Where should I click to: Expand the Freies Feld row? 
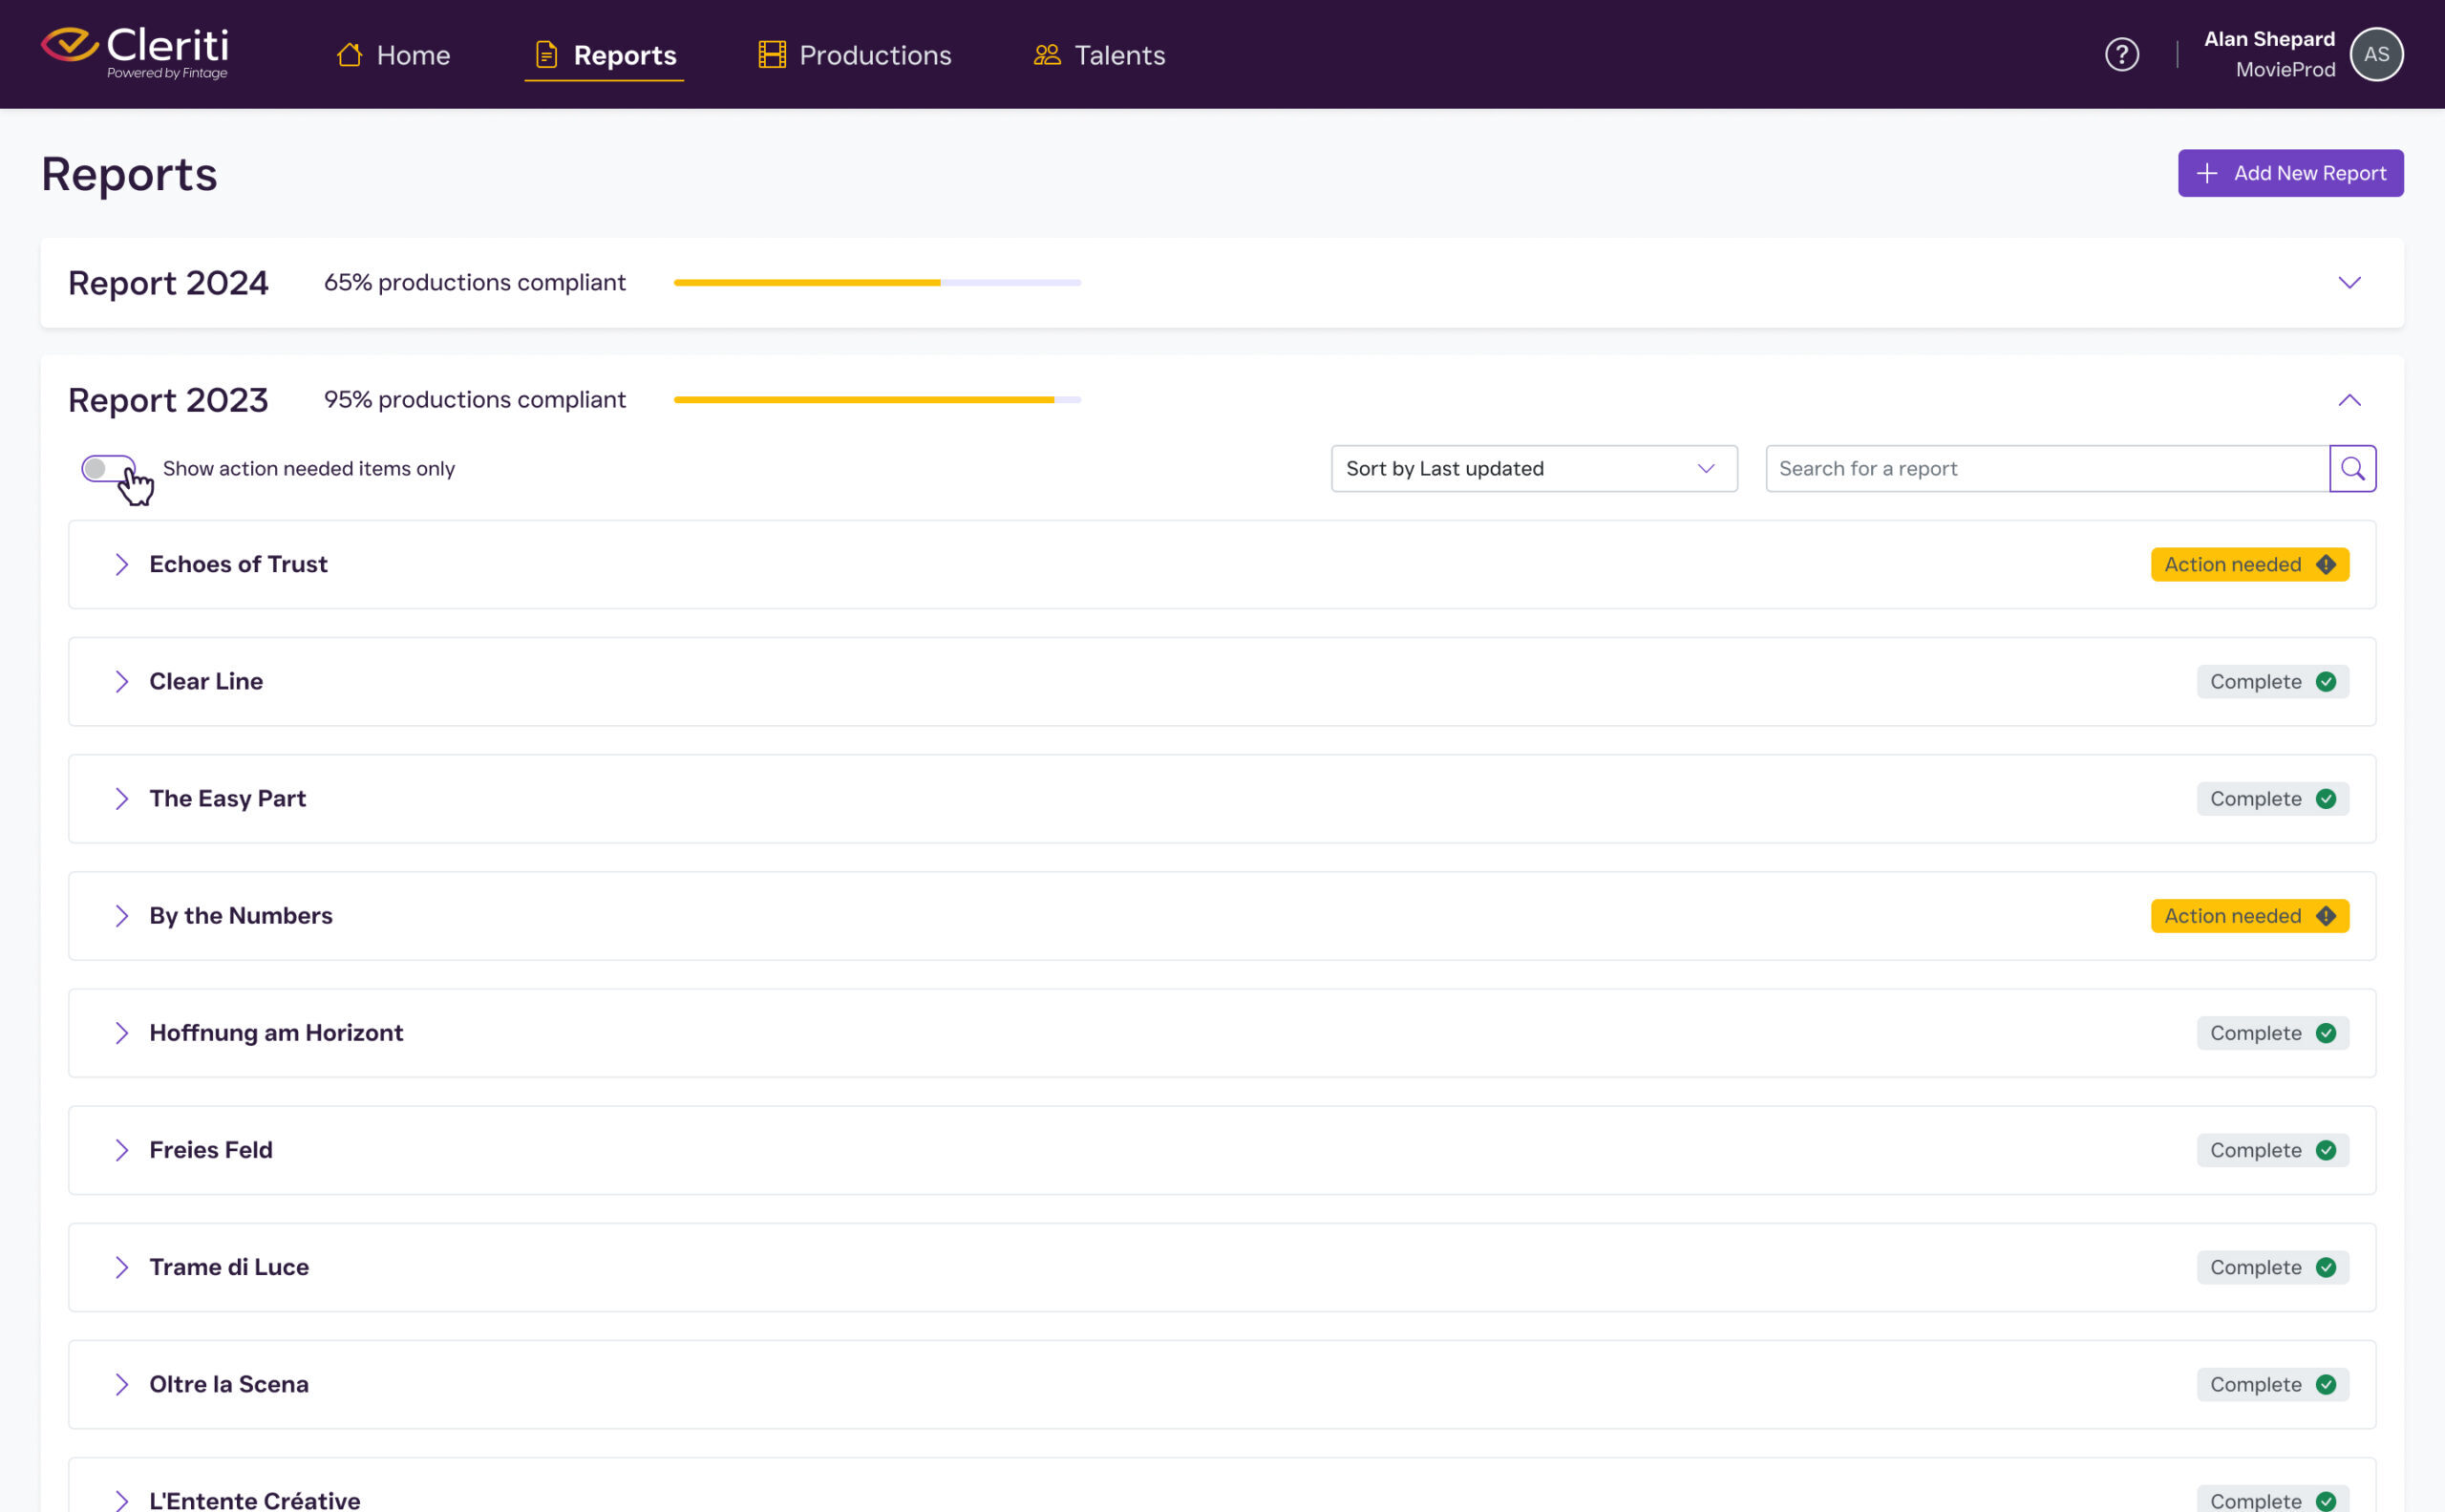(x=121, y=1150)
